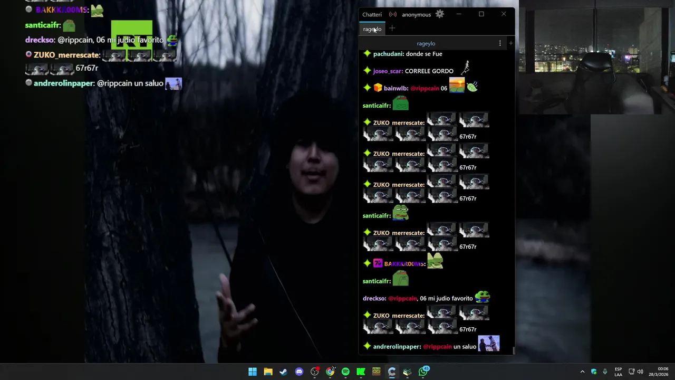Open WhatsApp from taskbar
Screen dimensions: 675x380
tap(423, 372)
